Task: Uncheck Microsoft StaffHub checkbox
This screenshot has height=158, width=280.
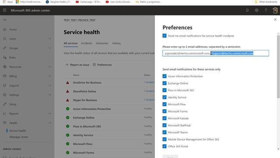Action: point(164,125)
